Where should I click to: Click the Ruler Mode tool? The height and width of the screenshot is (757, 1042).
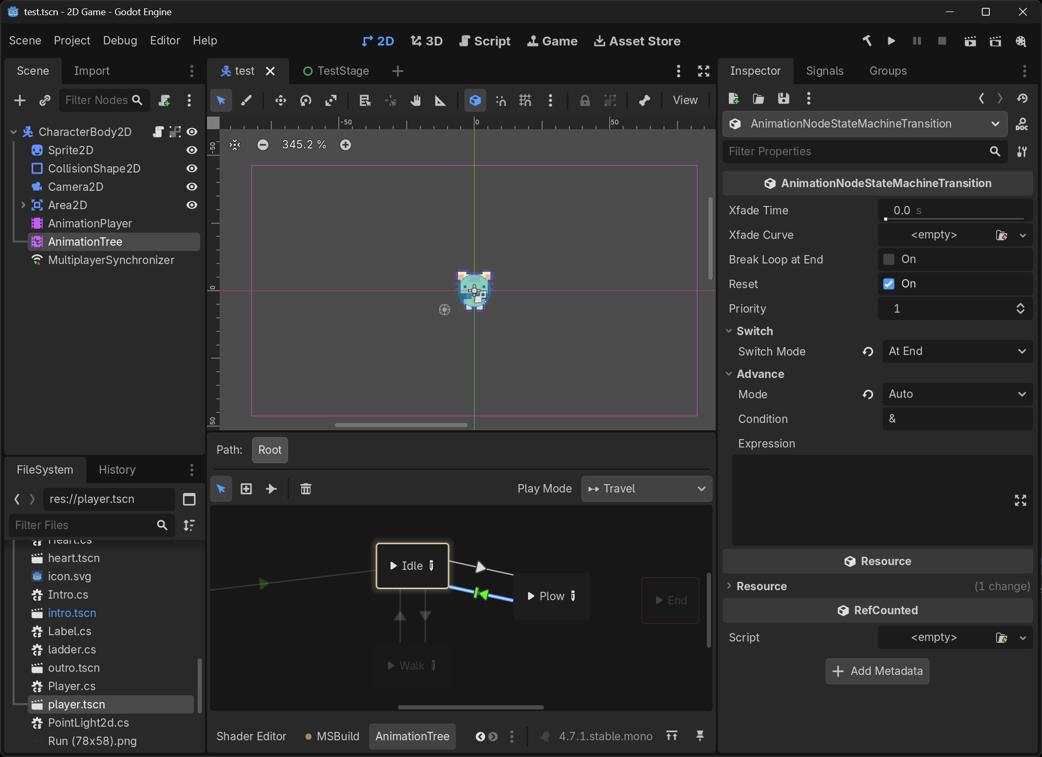[441, 100]
